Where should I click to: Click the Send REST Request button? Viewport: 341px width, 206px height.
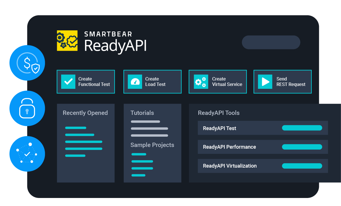coord(282,82)
